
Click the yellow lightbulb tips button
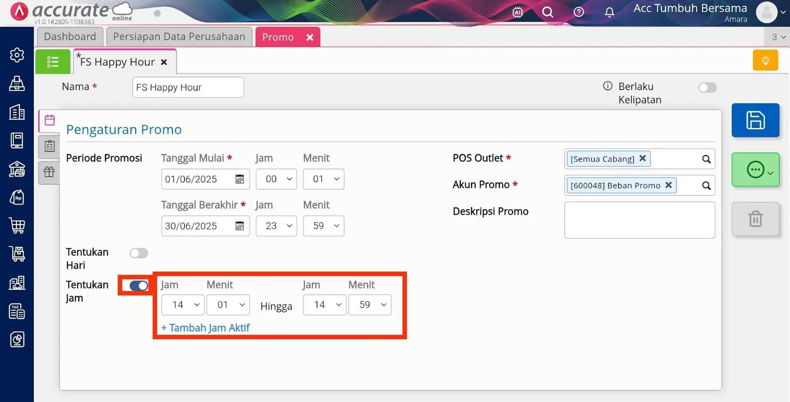coord(765,60)
